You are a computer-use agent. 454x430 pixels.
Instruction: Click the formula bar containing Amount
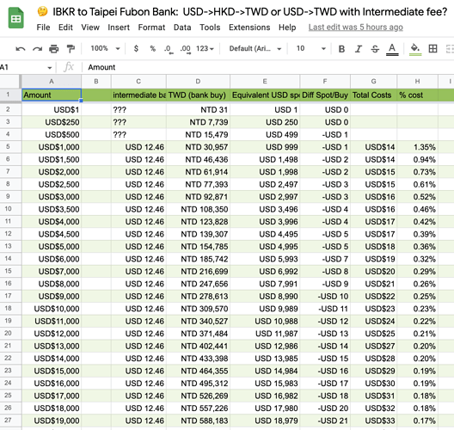pos(269,67)
